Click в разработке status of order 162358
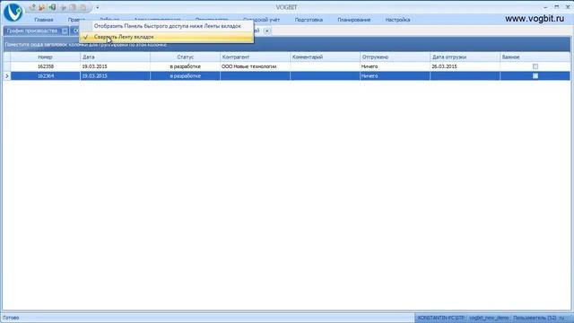The height and width of the screenshot is (323, 574). pyautogui.click(x=185, y=66)
